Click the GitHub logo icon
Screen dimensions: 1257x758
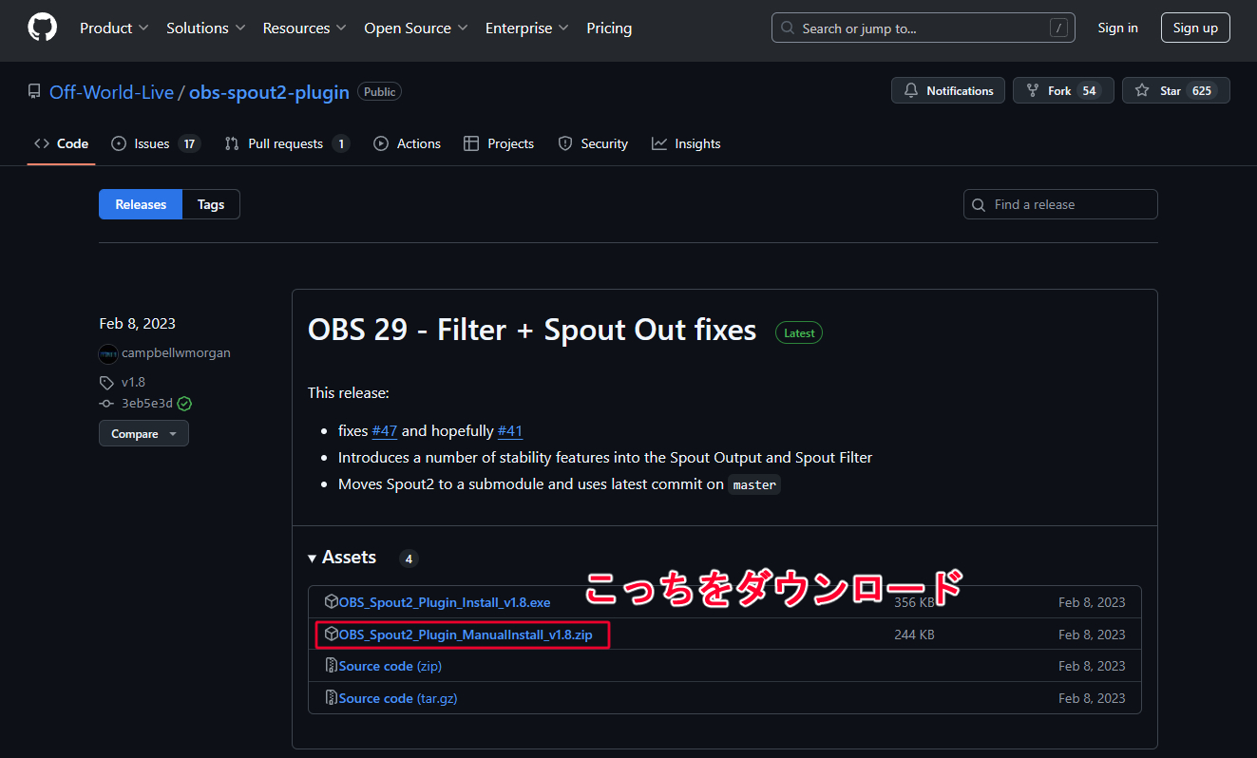[x=43, y=28]
